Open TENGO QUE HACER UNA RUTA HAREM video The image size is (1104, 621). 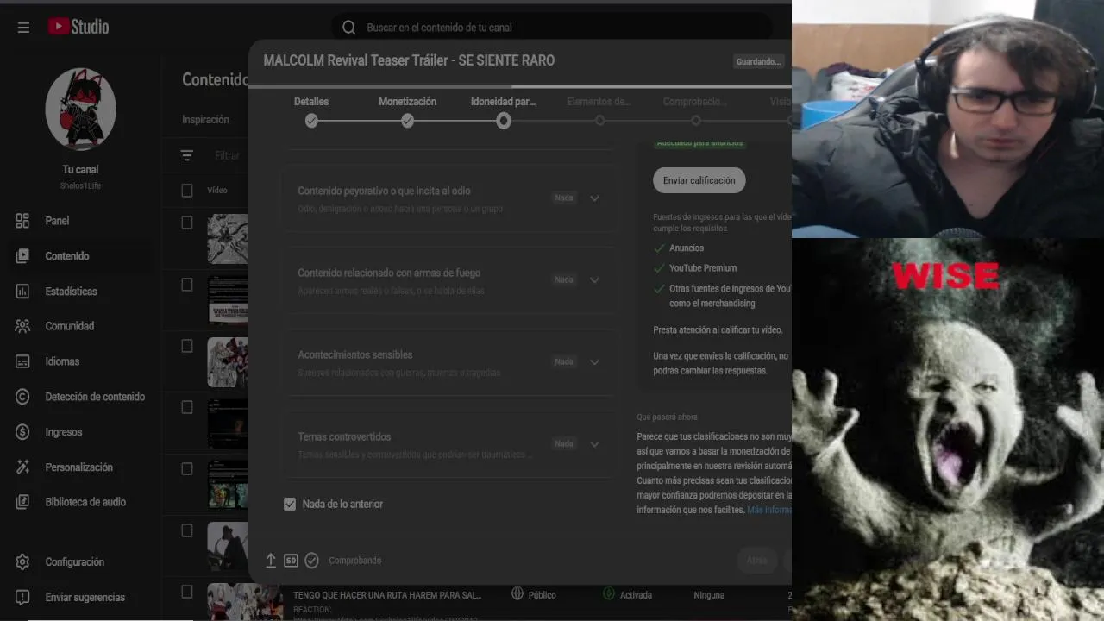pos(387,595)
